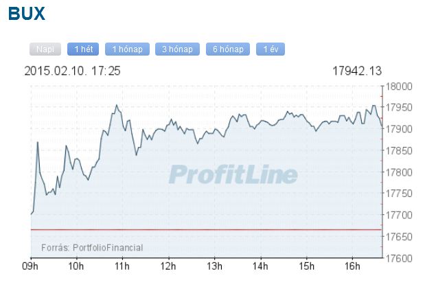Click the 2015.02.10. 17:25 timestamp
Viewport: 425px width, 289px height.
pyautogui.click(x=72, y=71)
